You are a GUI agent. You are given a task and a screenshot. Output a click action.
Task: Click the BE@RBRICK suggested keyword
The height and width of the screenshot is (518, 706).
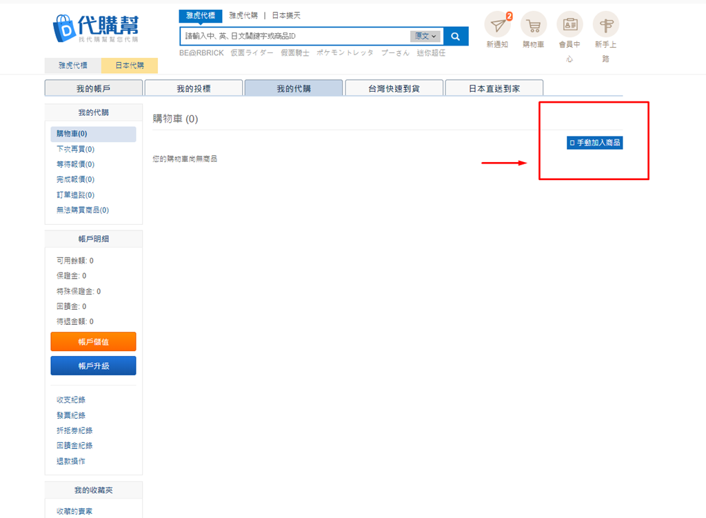pos(201,52)
